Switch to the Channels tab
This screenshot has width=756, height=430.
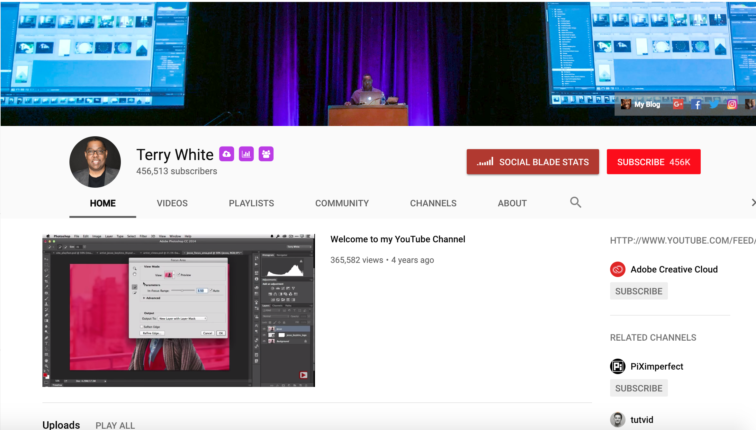(433, 203)
